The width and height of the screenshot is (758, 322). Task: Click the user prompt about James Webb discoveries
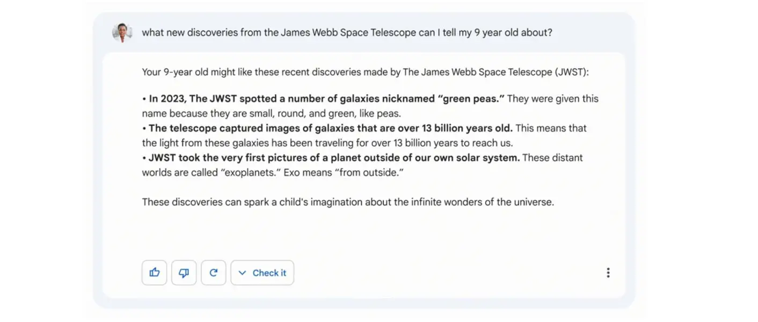(x=347, y=33)
